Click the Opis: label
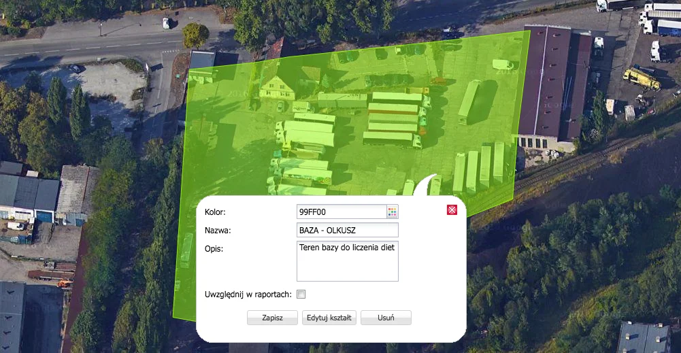Screen dimensions: 681x353 (214, 249)
